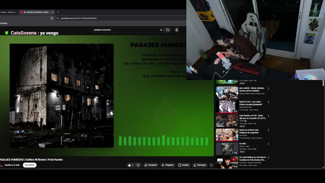The image size is (325, 183).
Task: Click the Suscribirse button
Action: point(29,165)
